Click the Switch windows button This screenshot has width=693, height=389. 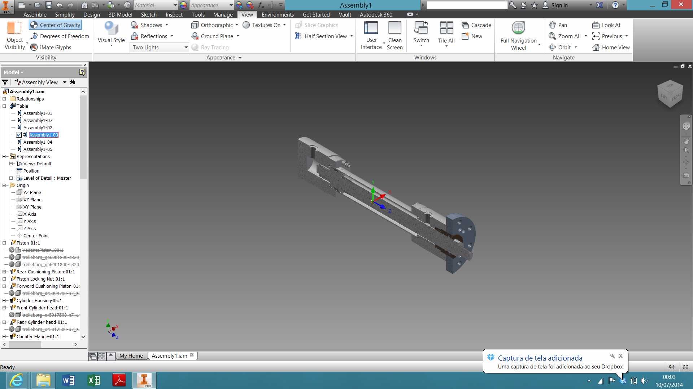pos(421,34)
